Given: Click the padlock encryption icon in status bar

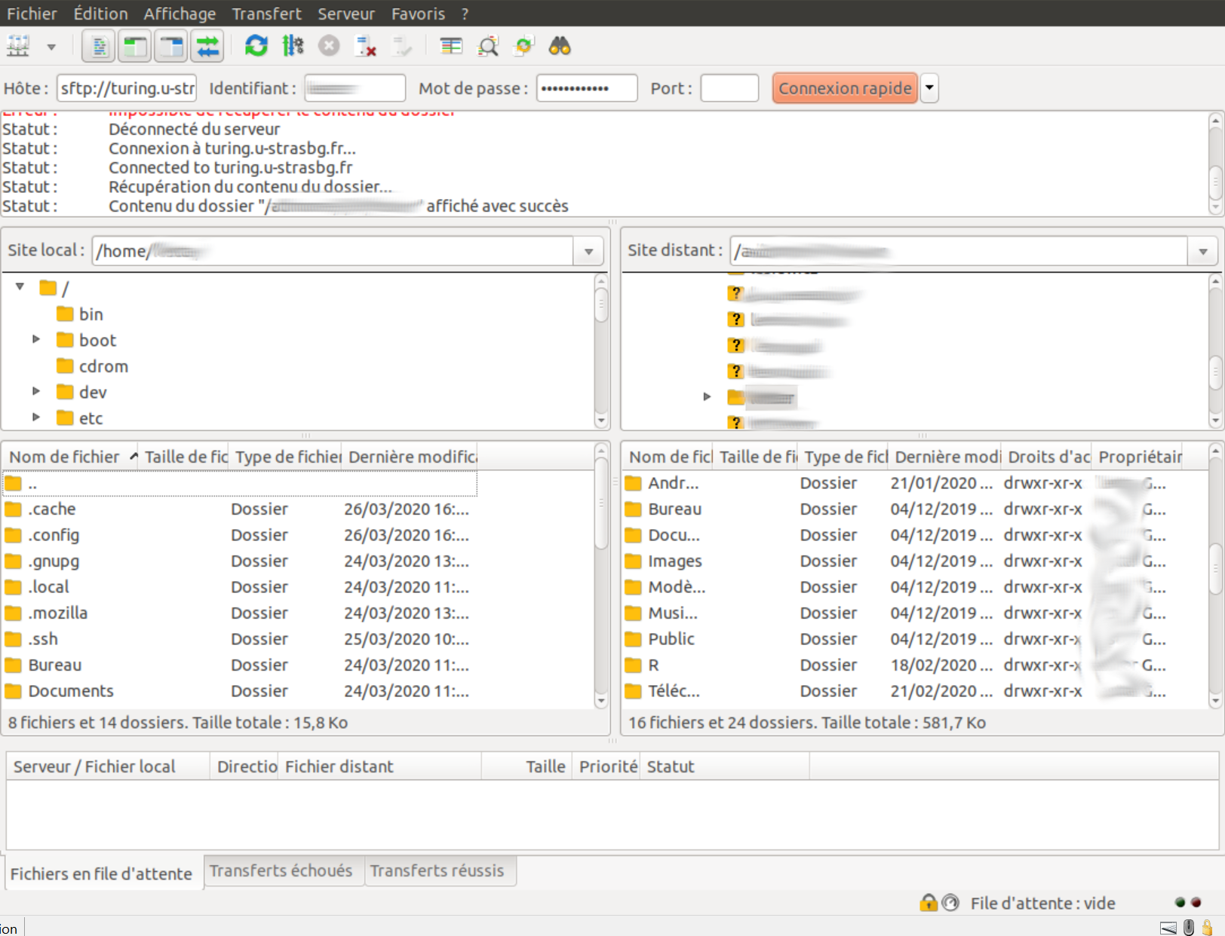Looking at the screenshot, I should pyautogui.click(x=928, y=902).
